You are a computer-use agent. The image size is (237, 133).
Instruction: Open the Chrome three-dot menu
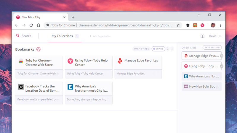(x=220, y=25)
